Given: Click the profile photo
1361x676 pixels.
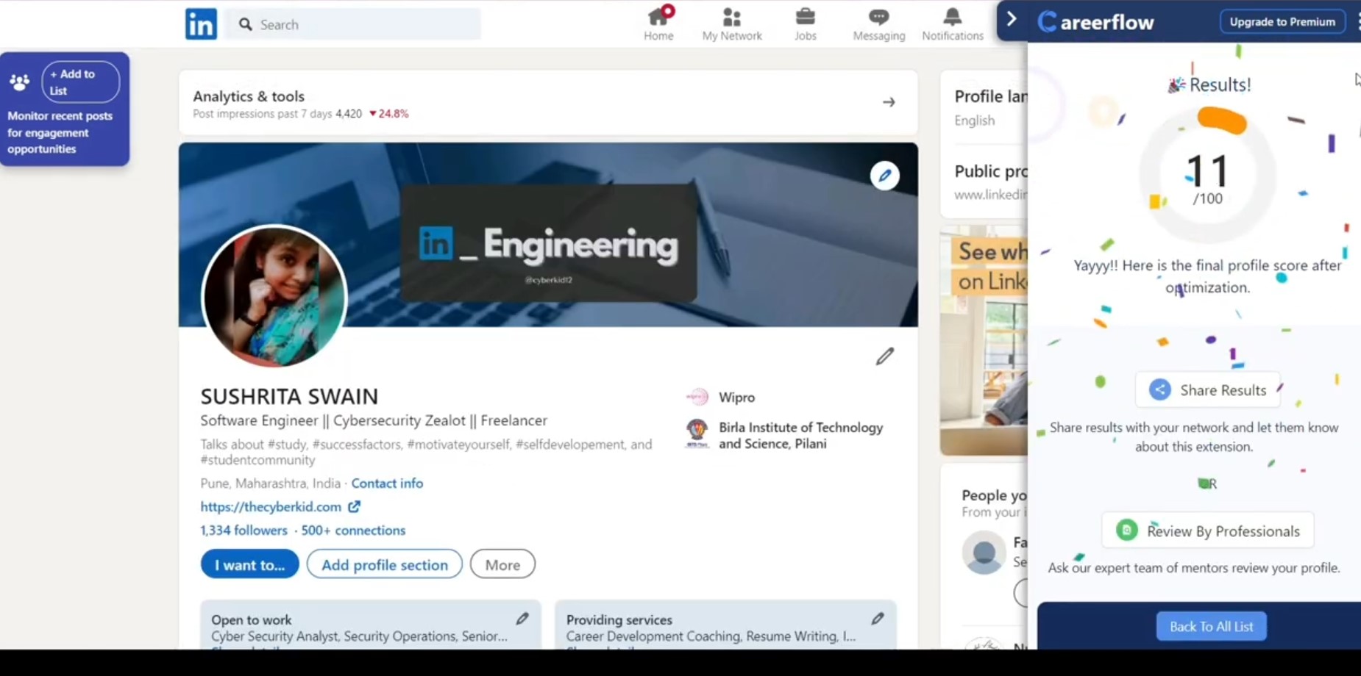Looking at the screenshot, I should click(x=274, y=296).
